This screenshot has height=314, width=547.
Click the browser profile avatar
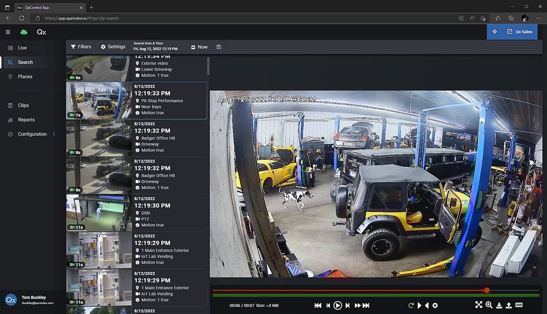[x=525, y=18]
